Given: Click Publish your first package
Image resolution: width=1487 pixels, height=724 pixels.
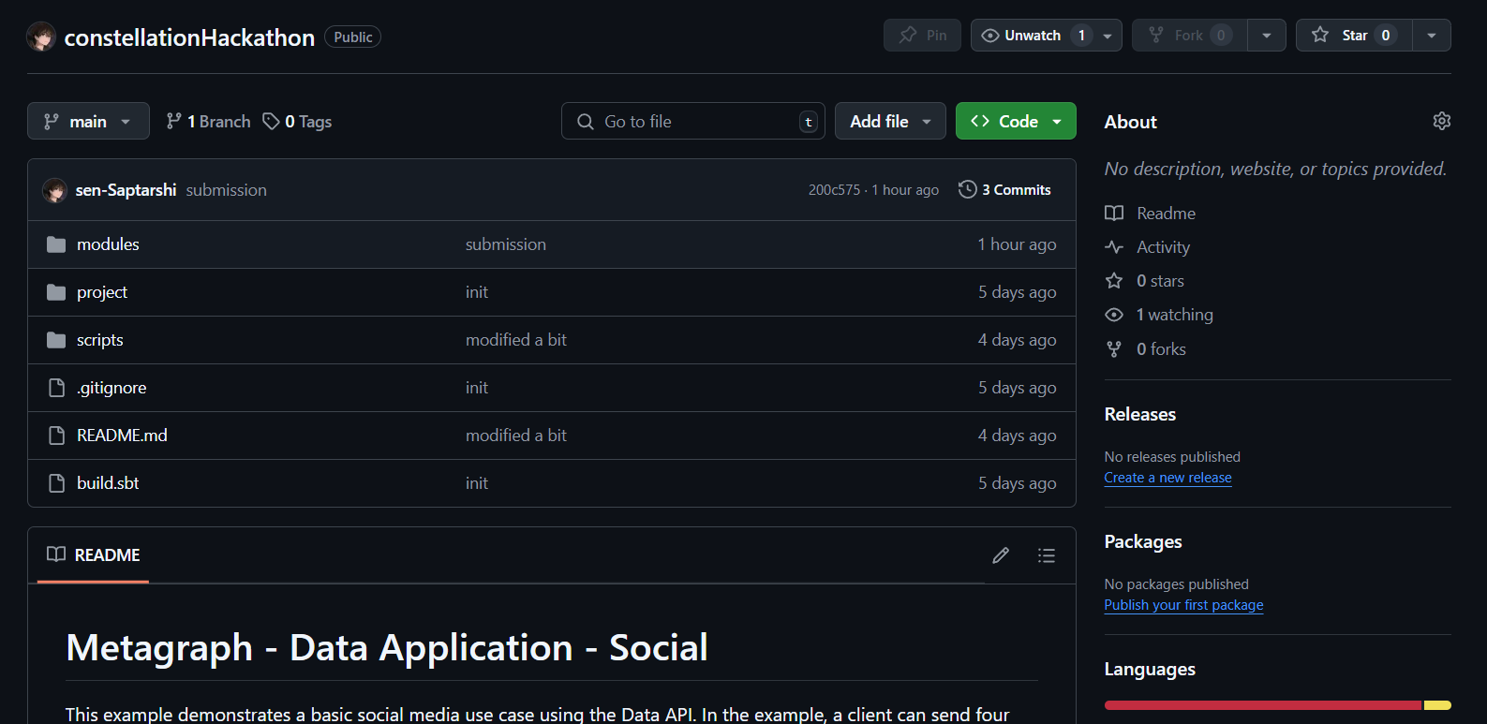Looking at the screenshot, I should 1183,605.
